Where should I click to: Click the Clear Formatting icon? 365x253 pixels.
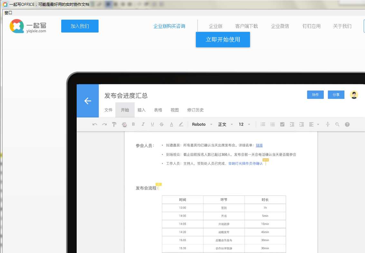click(x=124, y=124)
